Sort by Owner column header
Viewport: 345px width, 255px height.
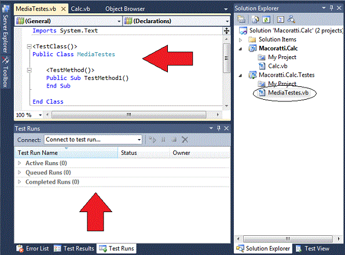click(200, 153)
